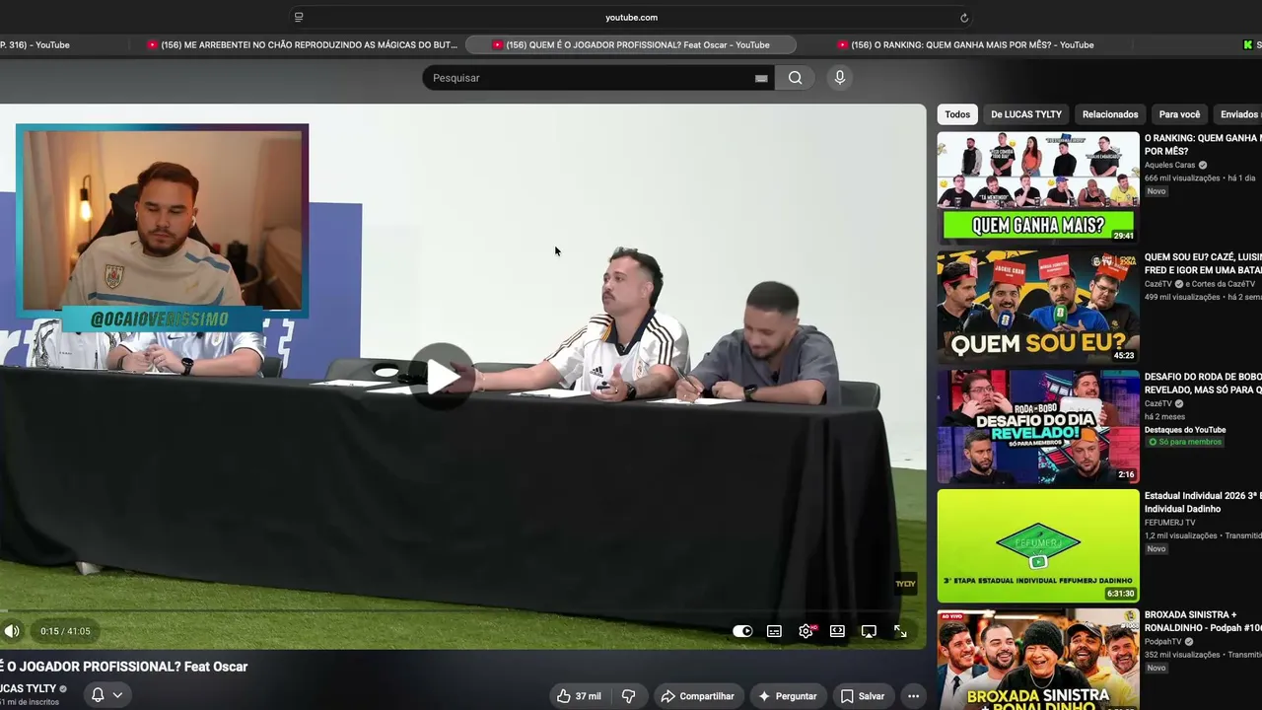Screen dimensions: 1262x710
Task: Like the video showing 37 mil likes
Action: [579, 696]
